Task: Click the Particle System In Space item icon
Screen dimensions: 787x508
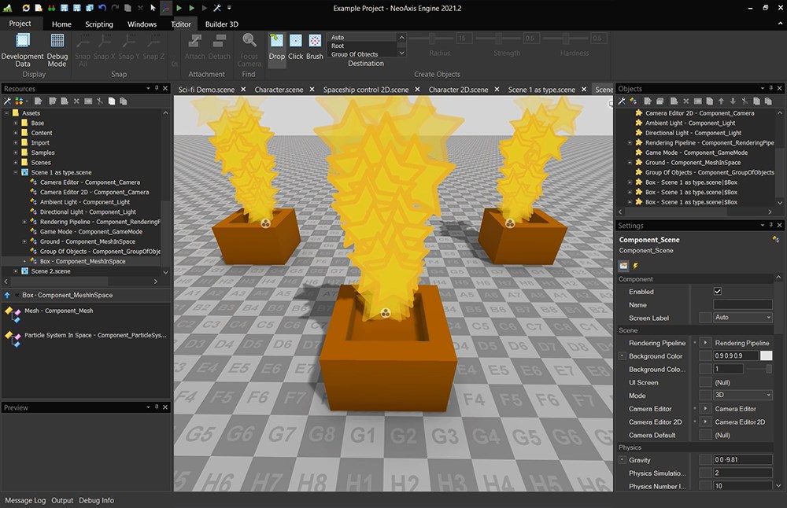Action: coord(13,339)
